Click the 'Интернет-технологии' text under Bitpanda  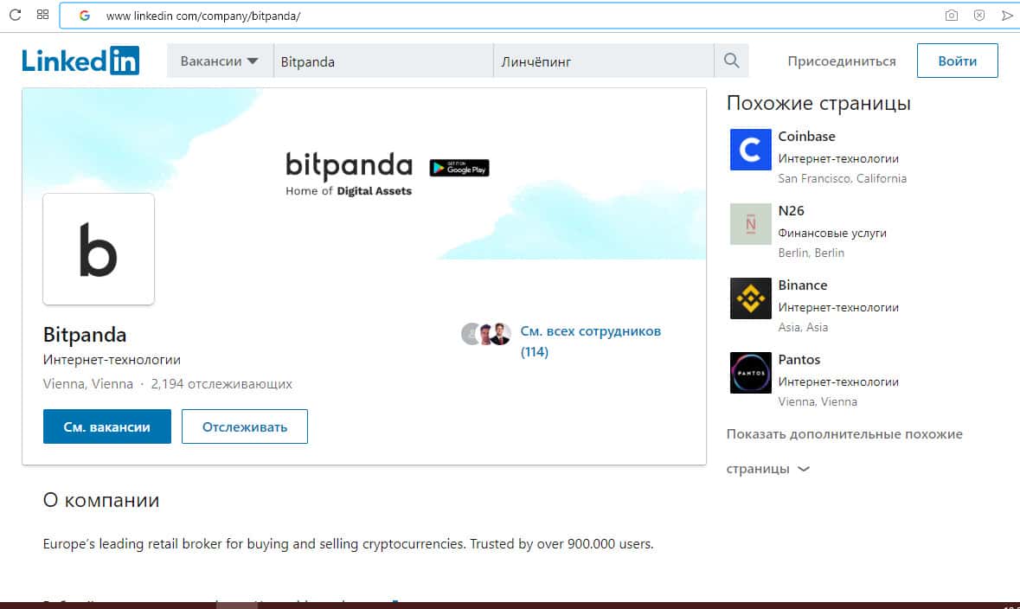point(112,360)
